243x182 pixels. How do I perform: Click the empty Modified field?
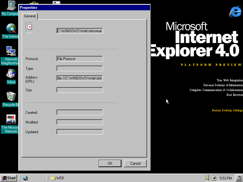80,122
